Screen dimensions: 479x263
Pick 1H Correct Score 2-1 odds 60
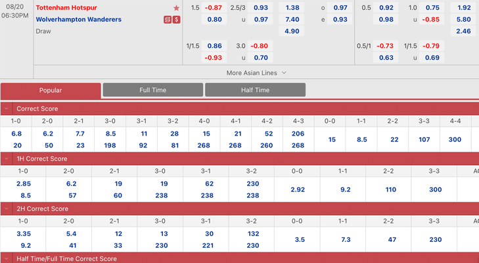point(118,195)
